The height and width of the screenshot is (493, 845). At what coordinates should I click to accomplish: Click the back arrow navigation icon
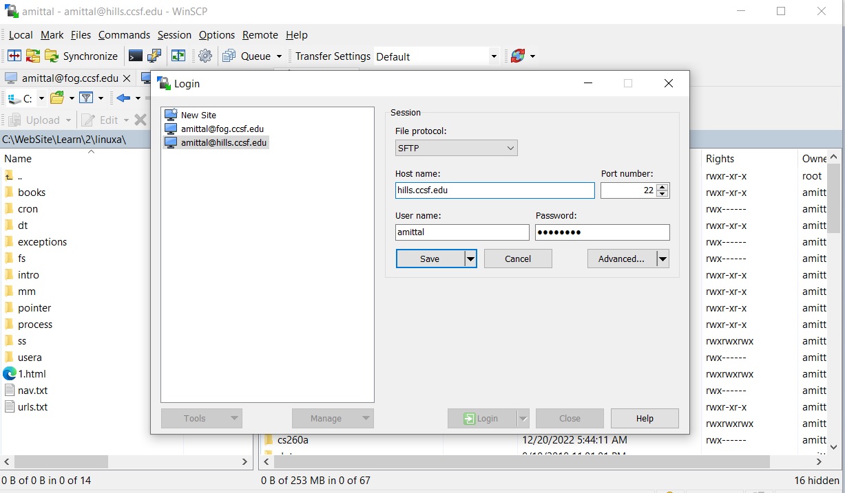point(123,98)
